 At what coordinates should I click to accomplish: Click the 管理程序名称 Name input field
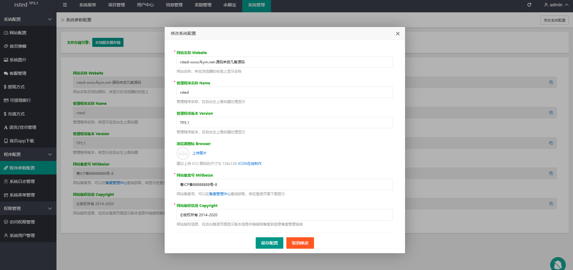click(x=285, y=92)
